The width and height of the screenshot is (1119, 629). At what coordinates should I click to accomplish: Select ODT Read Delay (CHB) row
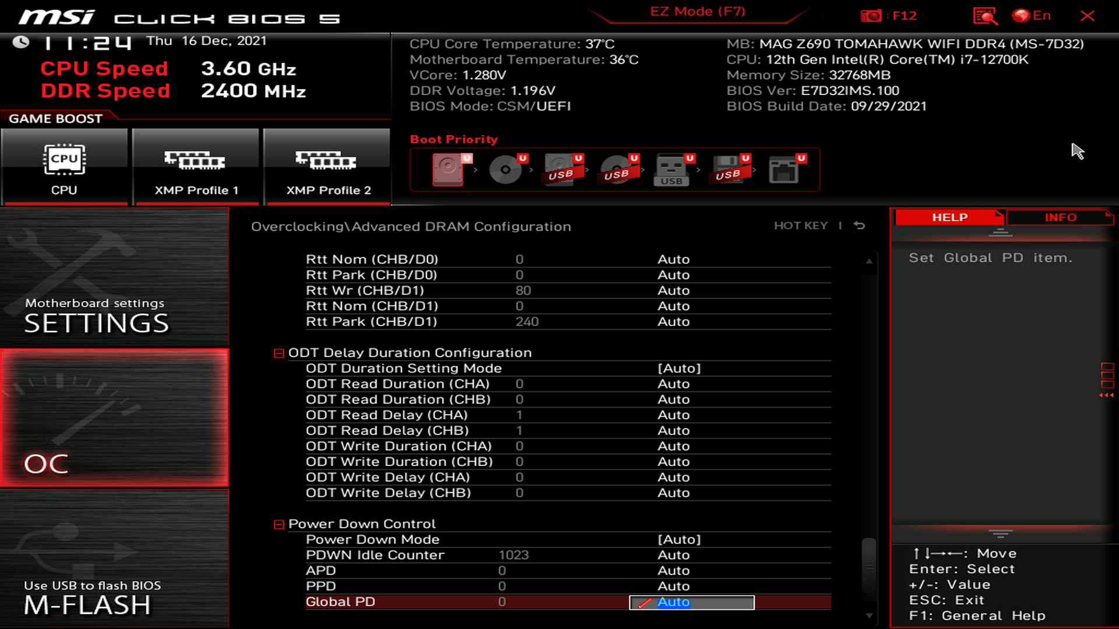coord(568,431)
